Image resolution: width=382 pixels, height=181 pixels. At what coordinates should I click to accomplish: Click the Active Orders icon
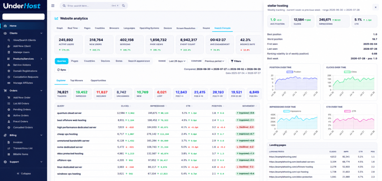click(9, 116)
